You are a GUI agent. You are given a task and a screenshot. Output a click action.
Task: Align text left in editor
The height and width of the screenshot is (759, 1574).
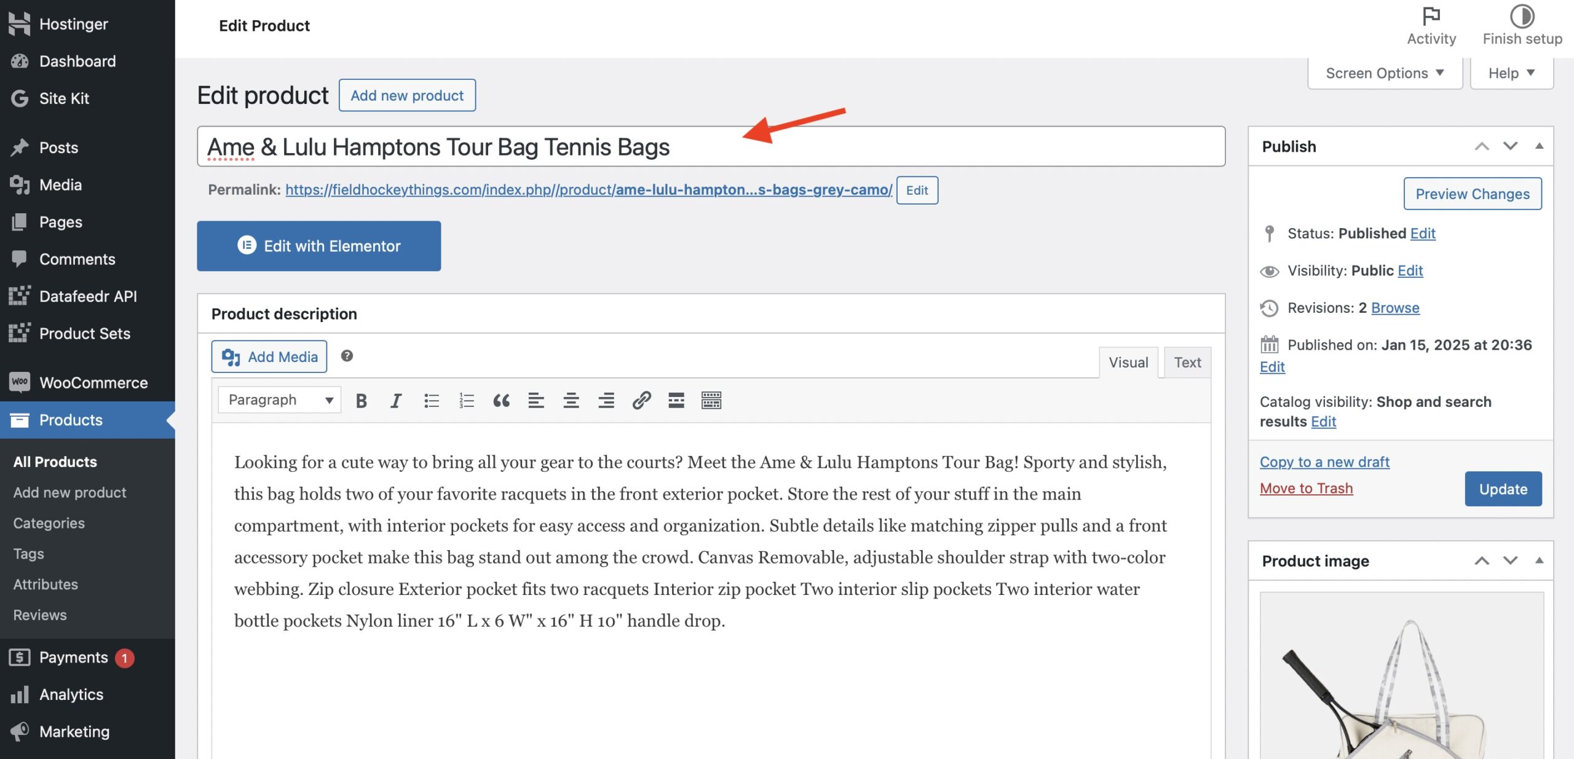point(536,401)
